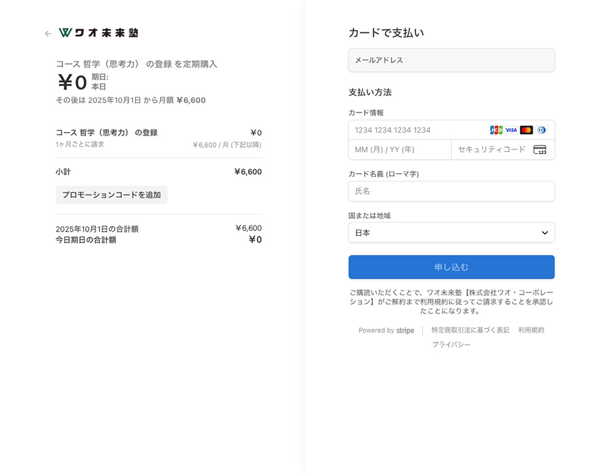Click the 氏名 cardholder name field
The image size is (610, 474).
pyautogui.click(x=451, y=192)
